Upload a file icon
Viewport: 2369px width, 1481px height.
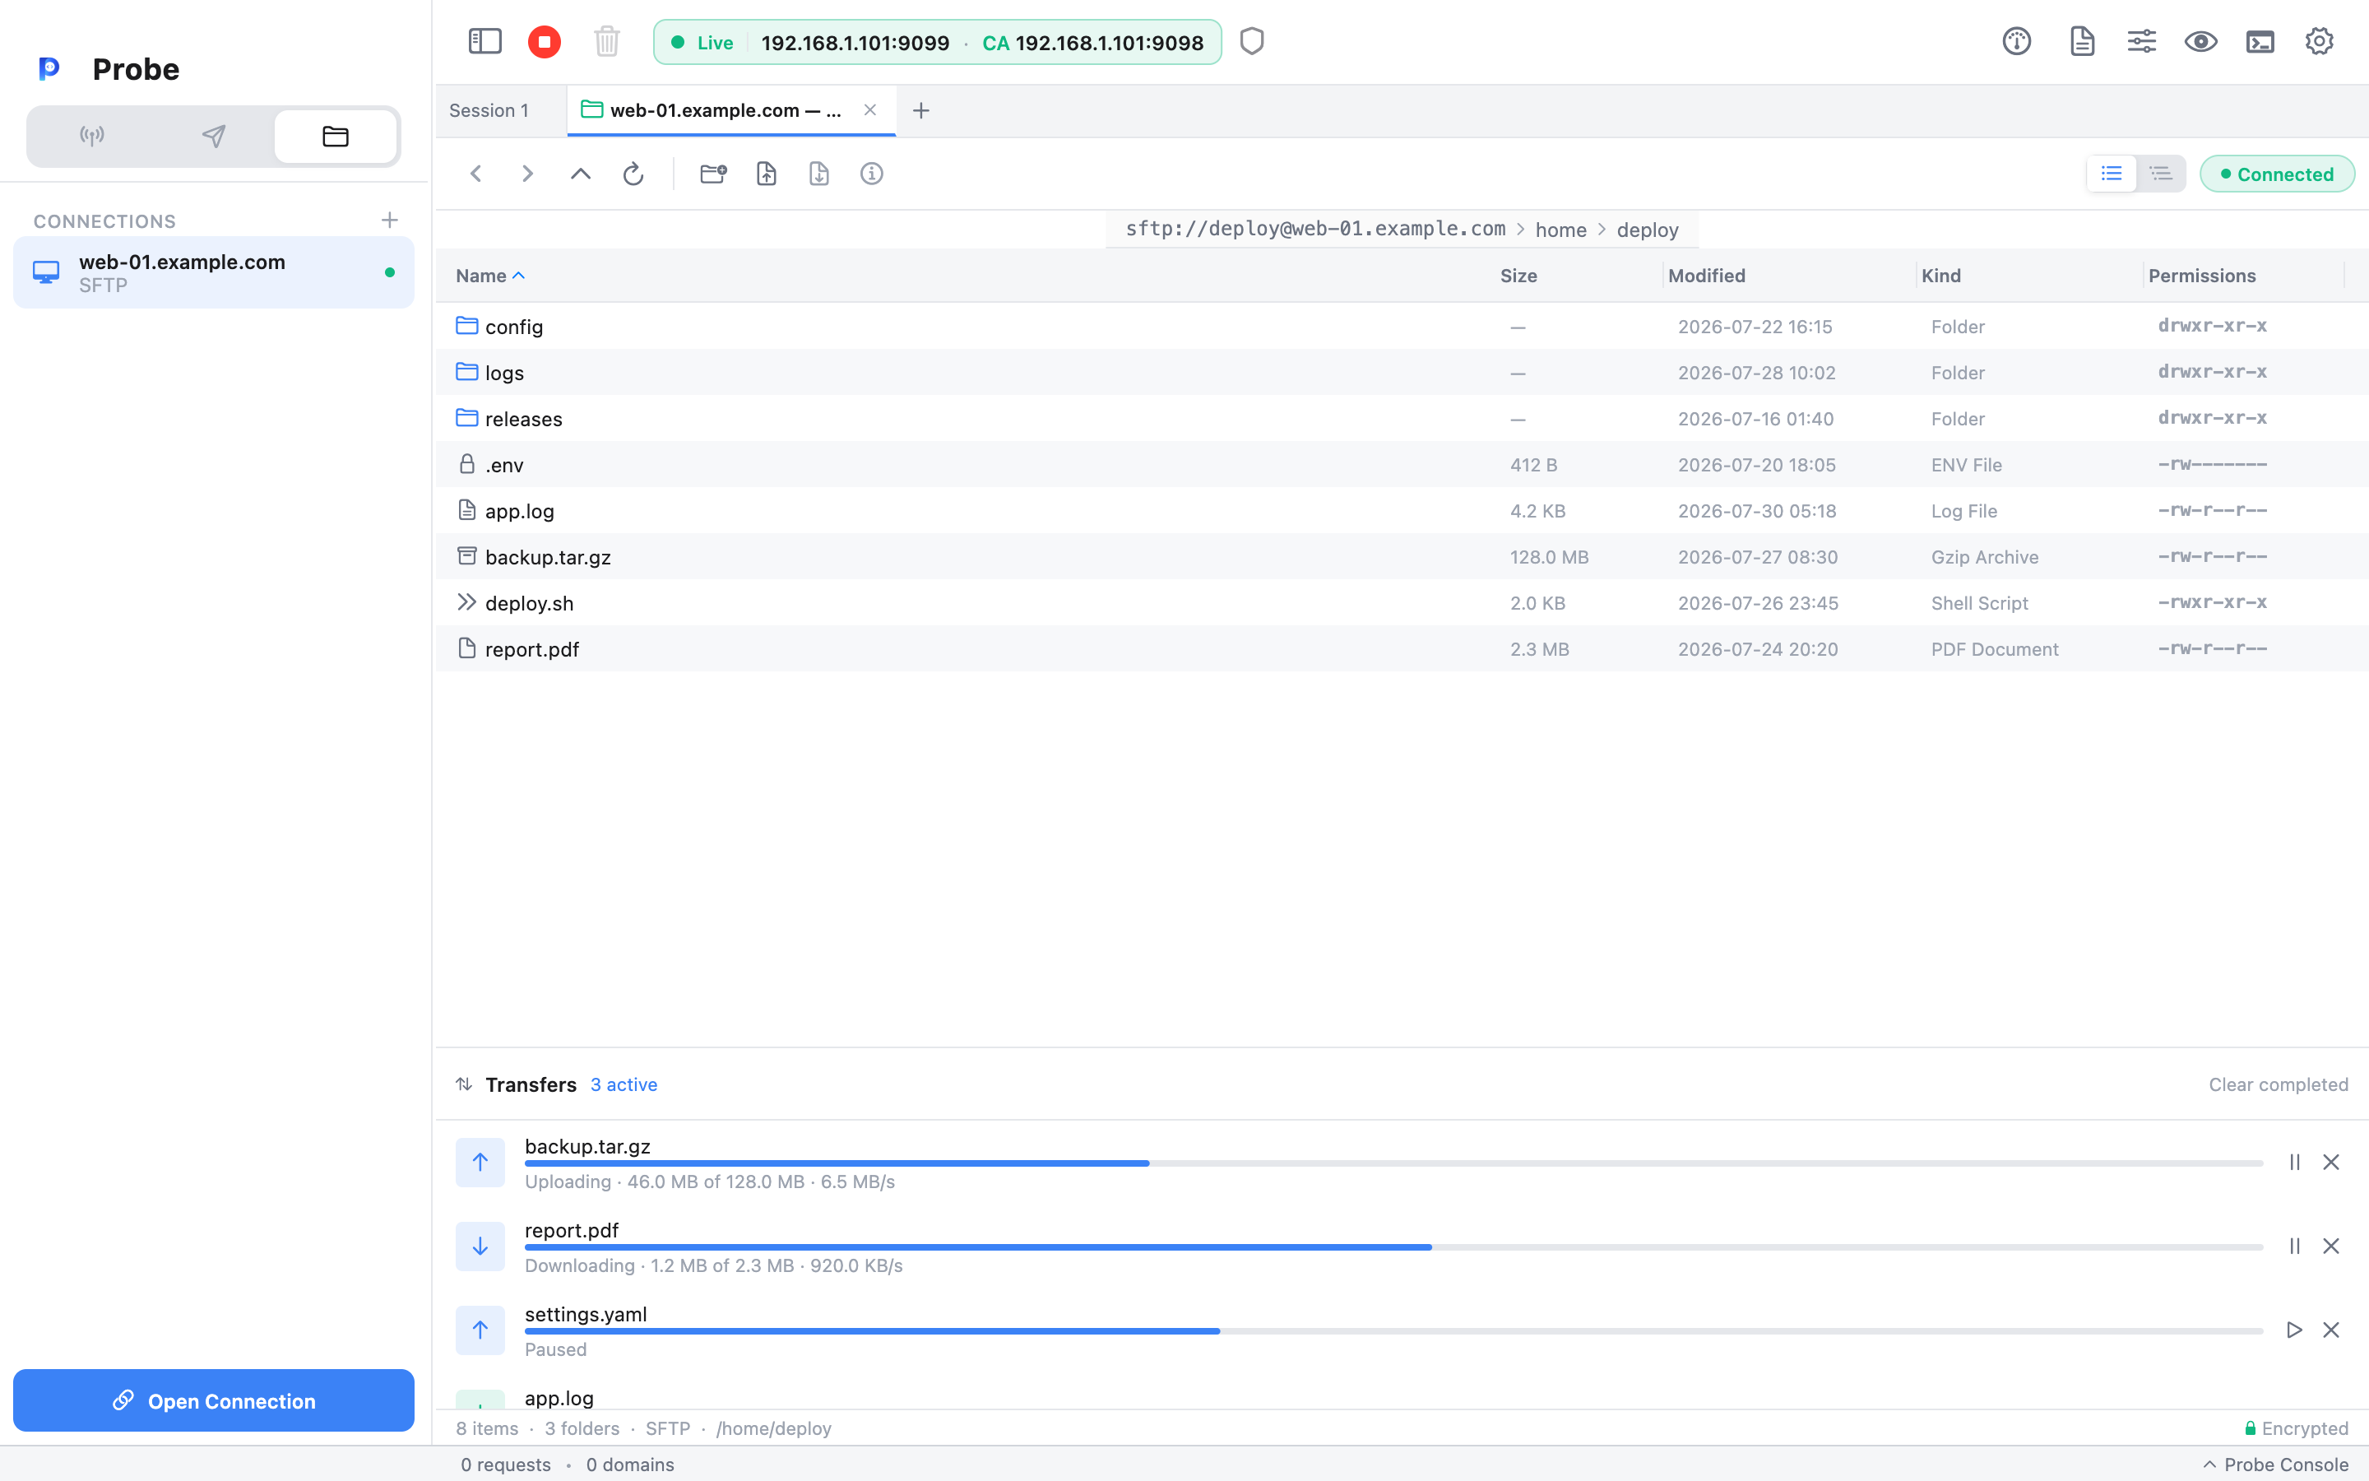(767, 174)
